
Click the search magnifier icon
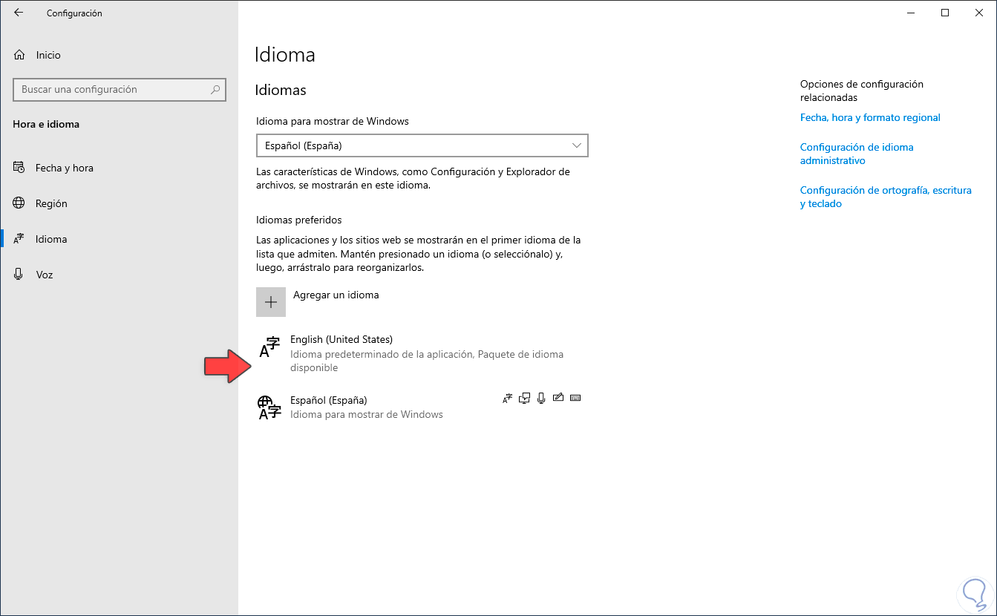215,90
